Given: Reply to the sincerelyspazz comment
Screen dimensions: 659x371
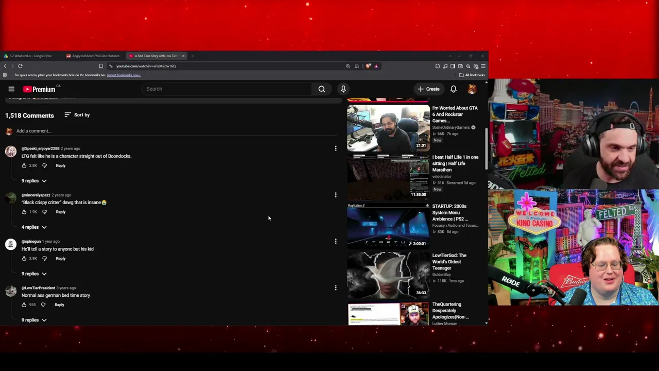Looking at the screenshot, I should [x=61, y=212].
